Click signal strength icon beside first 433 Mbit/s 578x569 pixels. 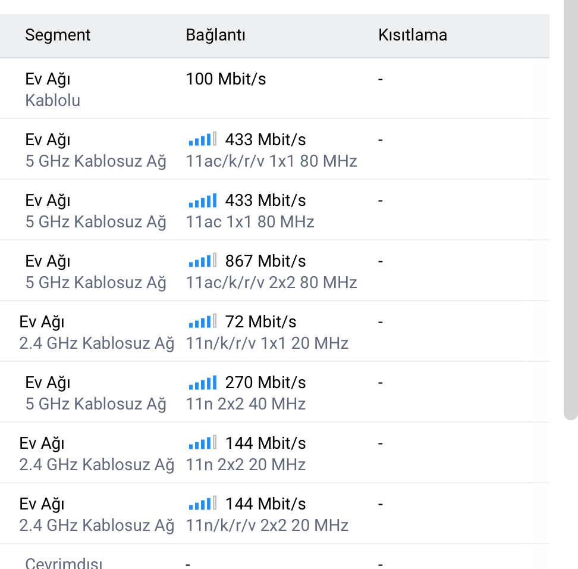click(202, 139)
